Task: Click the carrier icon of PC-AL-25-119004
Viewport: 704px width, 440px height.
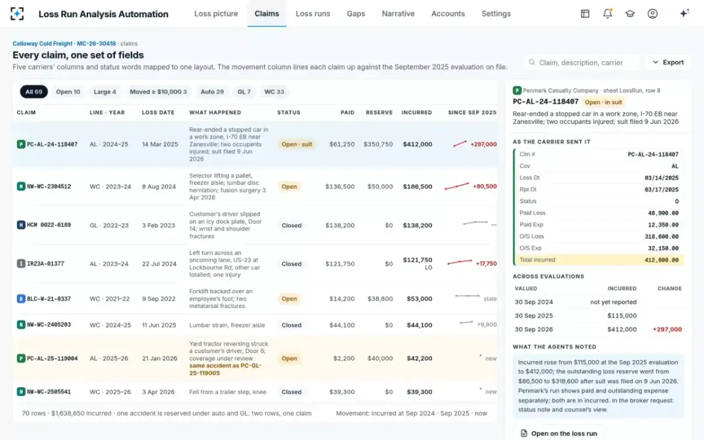Action: (21, 358)
